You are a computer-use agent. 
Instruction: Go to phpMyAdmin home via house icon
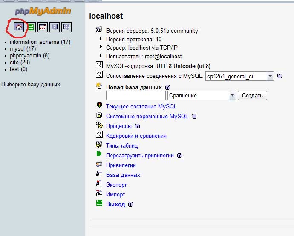click(19, 27)
